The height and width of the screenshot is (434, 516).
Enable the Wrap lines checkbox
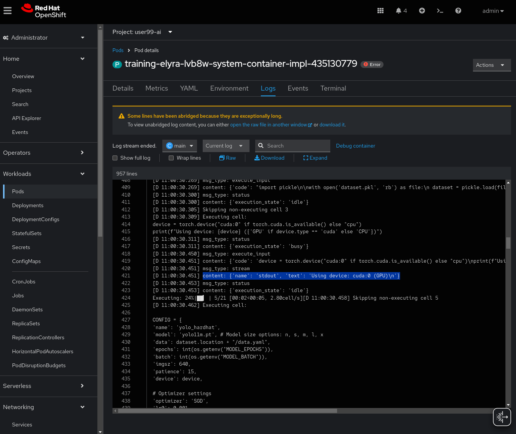pos(171,158)
